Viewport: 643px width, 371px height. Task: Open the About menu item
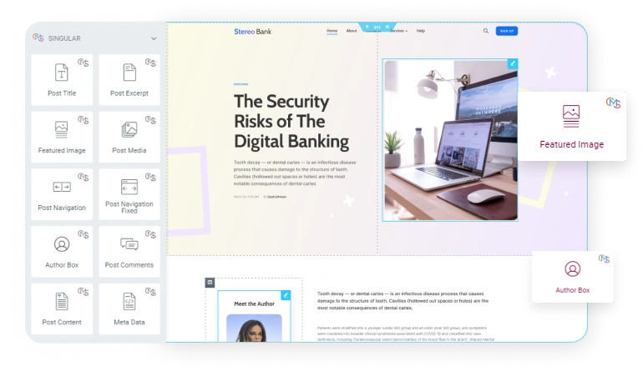[352, 31]
